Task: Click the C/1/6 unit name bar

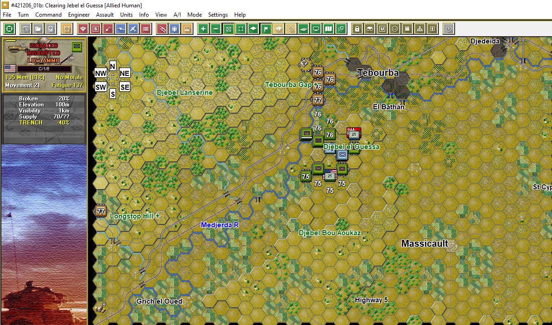Action: pyautogui.click(x=44, y=69)
